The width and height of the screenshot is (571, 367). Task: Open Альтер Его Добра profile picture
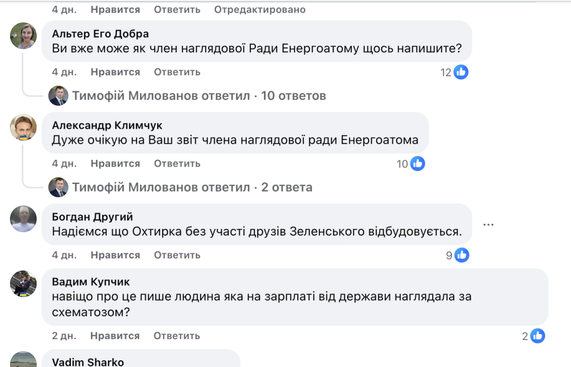23,35
